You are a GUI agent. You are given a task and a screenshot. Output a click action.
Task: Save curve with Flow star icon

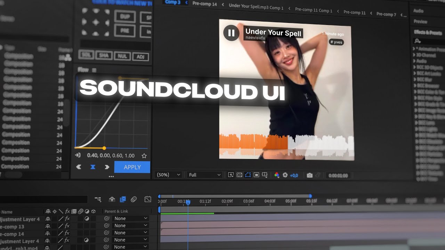pos(144,156)
